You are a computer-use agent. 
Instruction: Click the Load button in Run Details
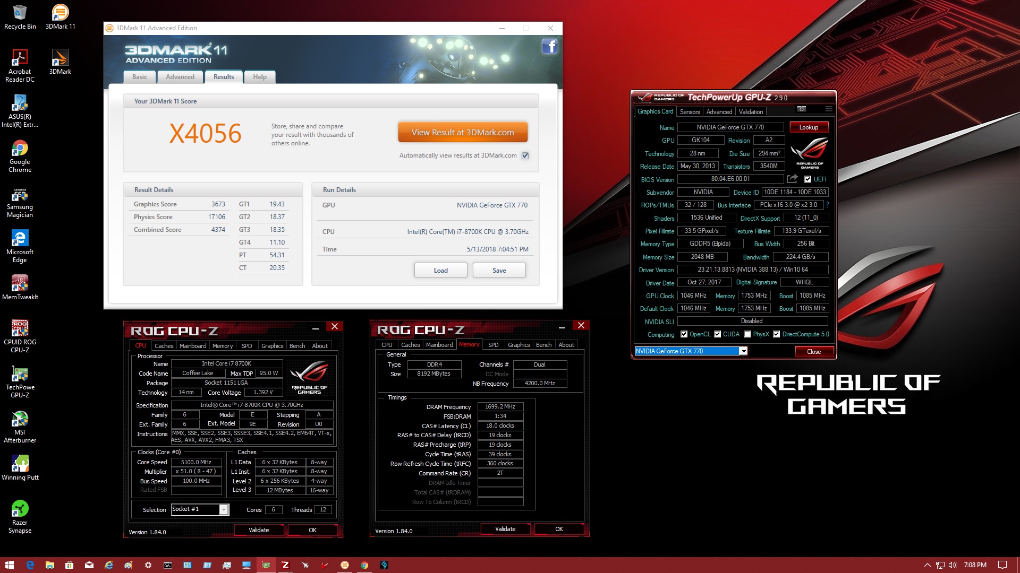pyautogui.click(x=440, y=270)
